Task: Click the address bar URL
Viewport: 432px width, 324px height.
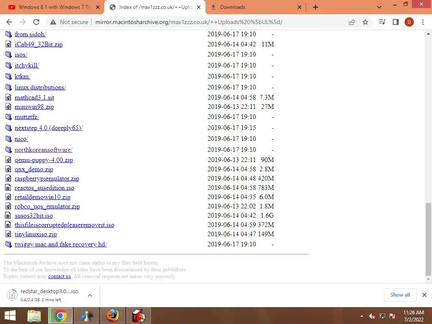Action: (x=189, y=22)
